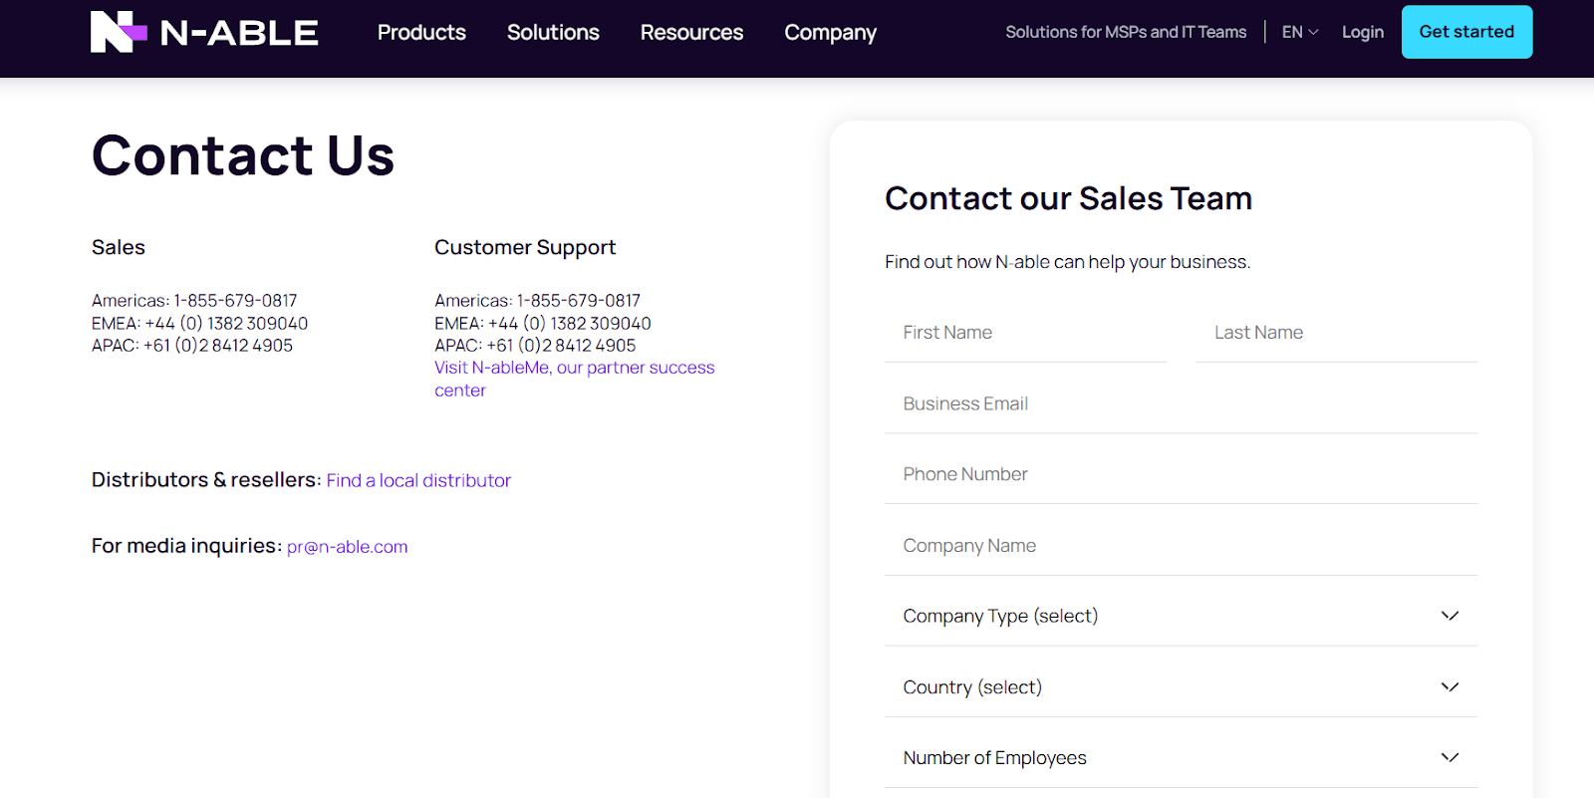Open Find a local distributor link
This screenshot has height=798, width=1594.
[418, 480]
